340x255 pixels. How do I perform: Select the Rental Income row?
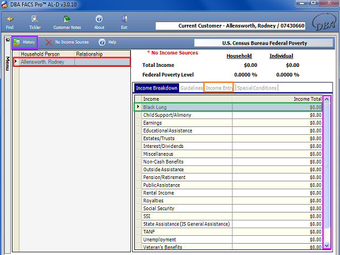(x=229, y=193)
